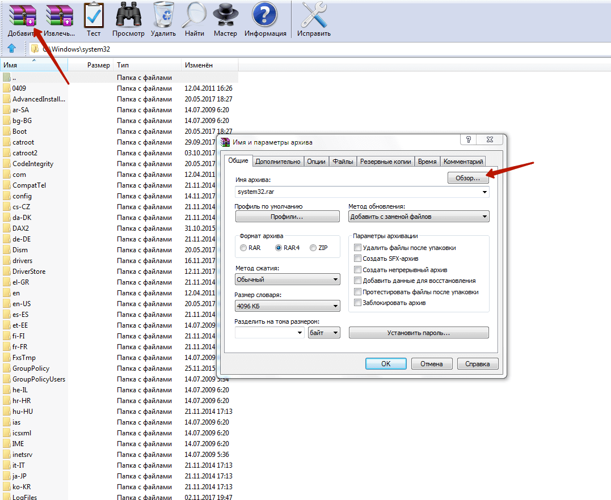
Task: Click the Удалить recycle bin icon
Action: coord(163,15)
